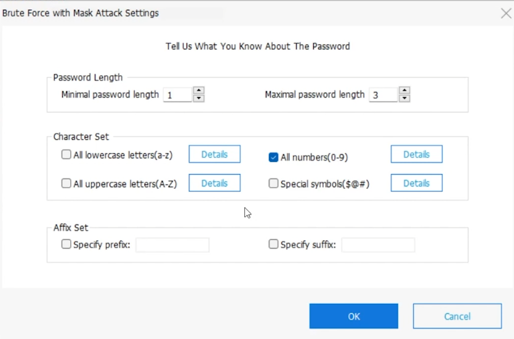Click the minimal password length field

click(x=177, y=95)
